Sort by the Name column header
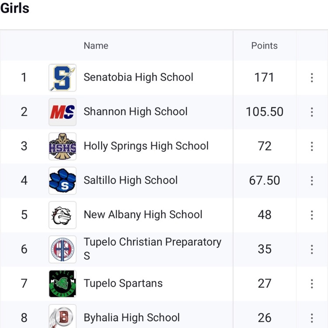Image resolution: width=328 pixels, height=328 pixels. click(x=96, y=45)
